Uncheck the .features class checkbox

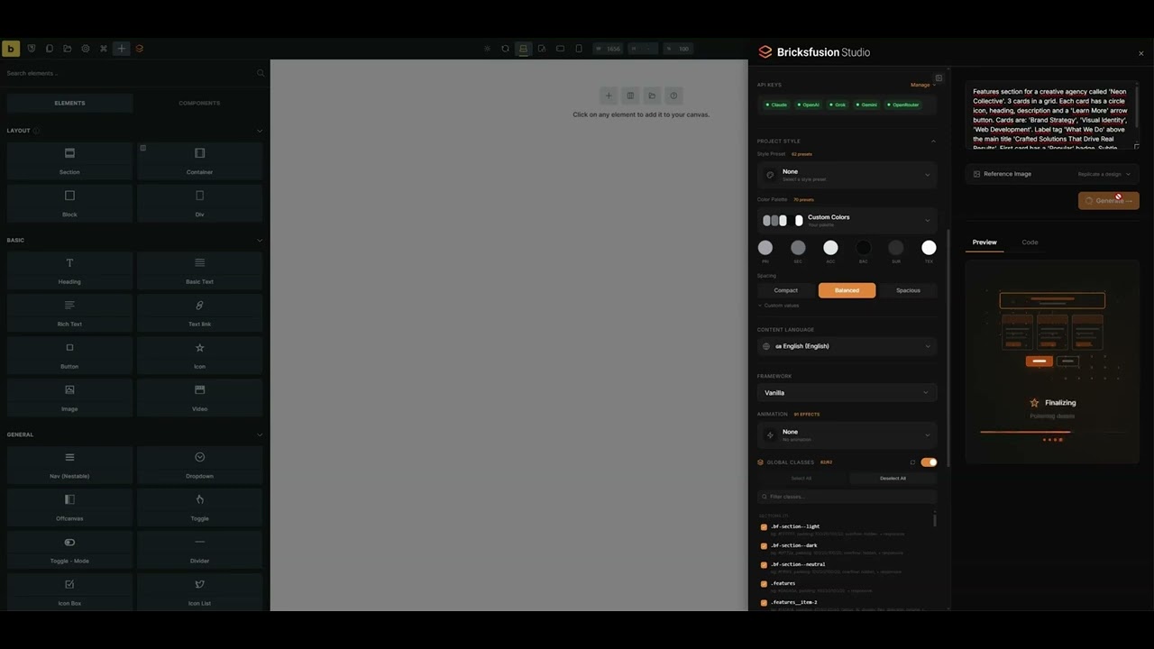click(764, 584)
